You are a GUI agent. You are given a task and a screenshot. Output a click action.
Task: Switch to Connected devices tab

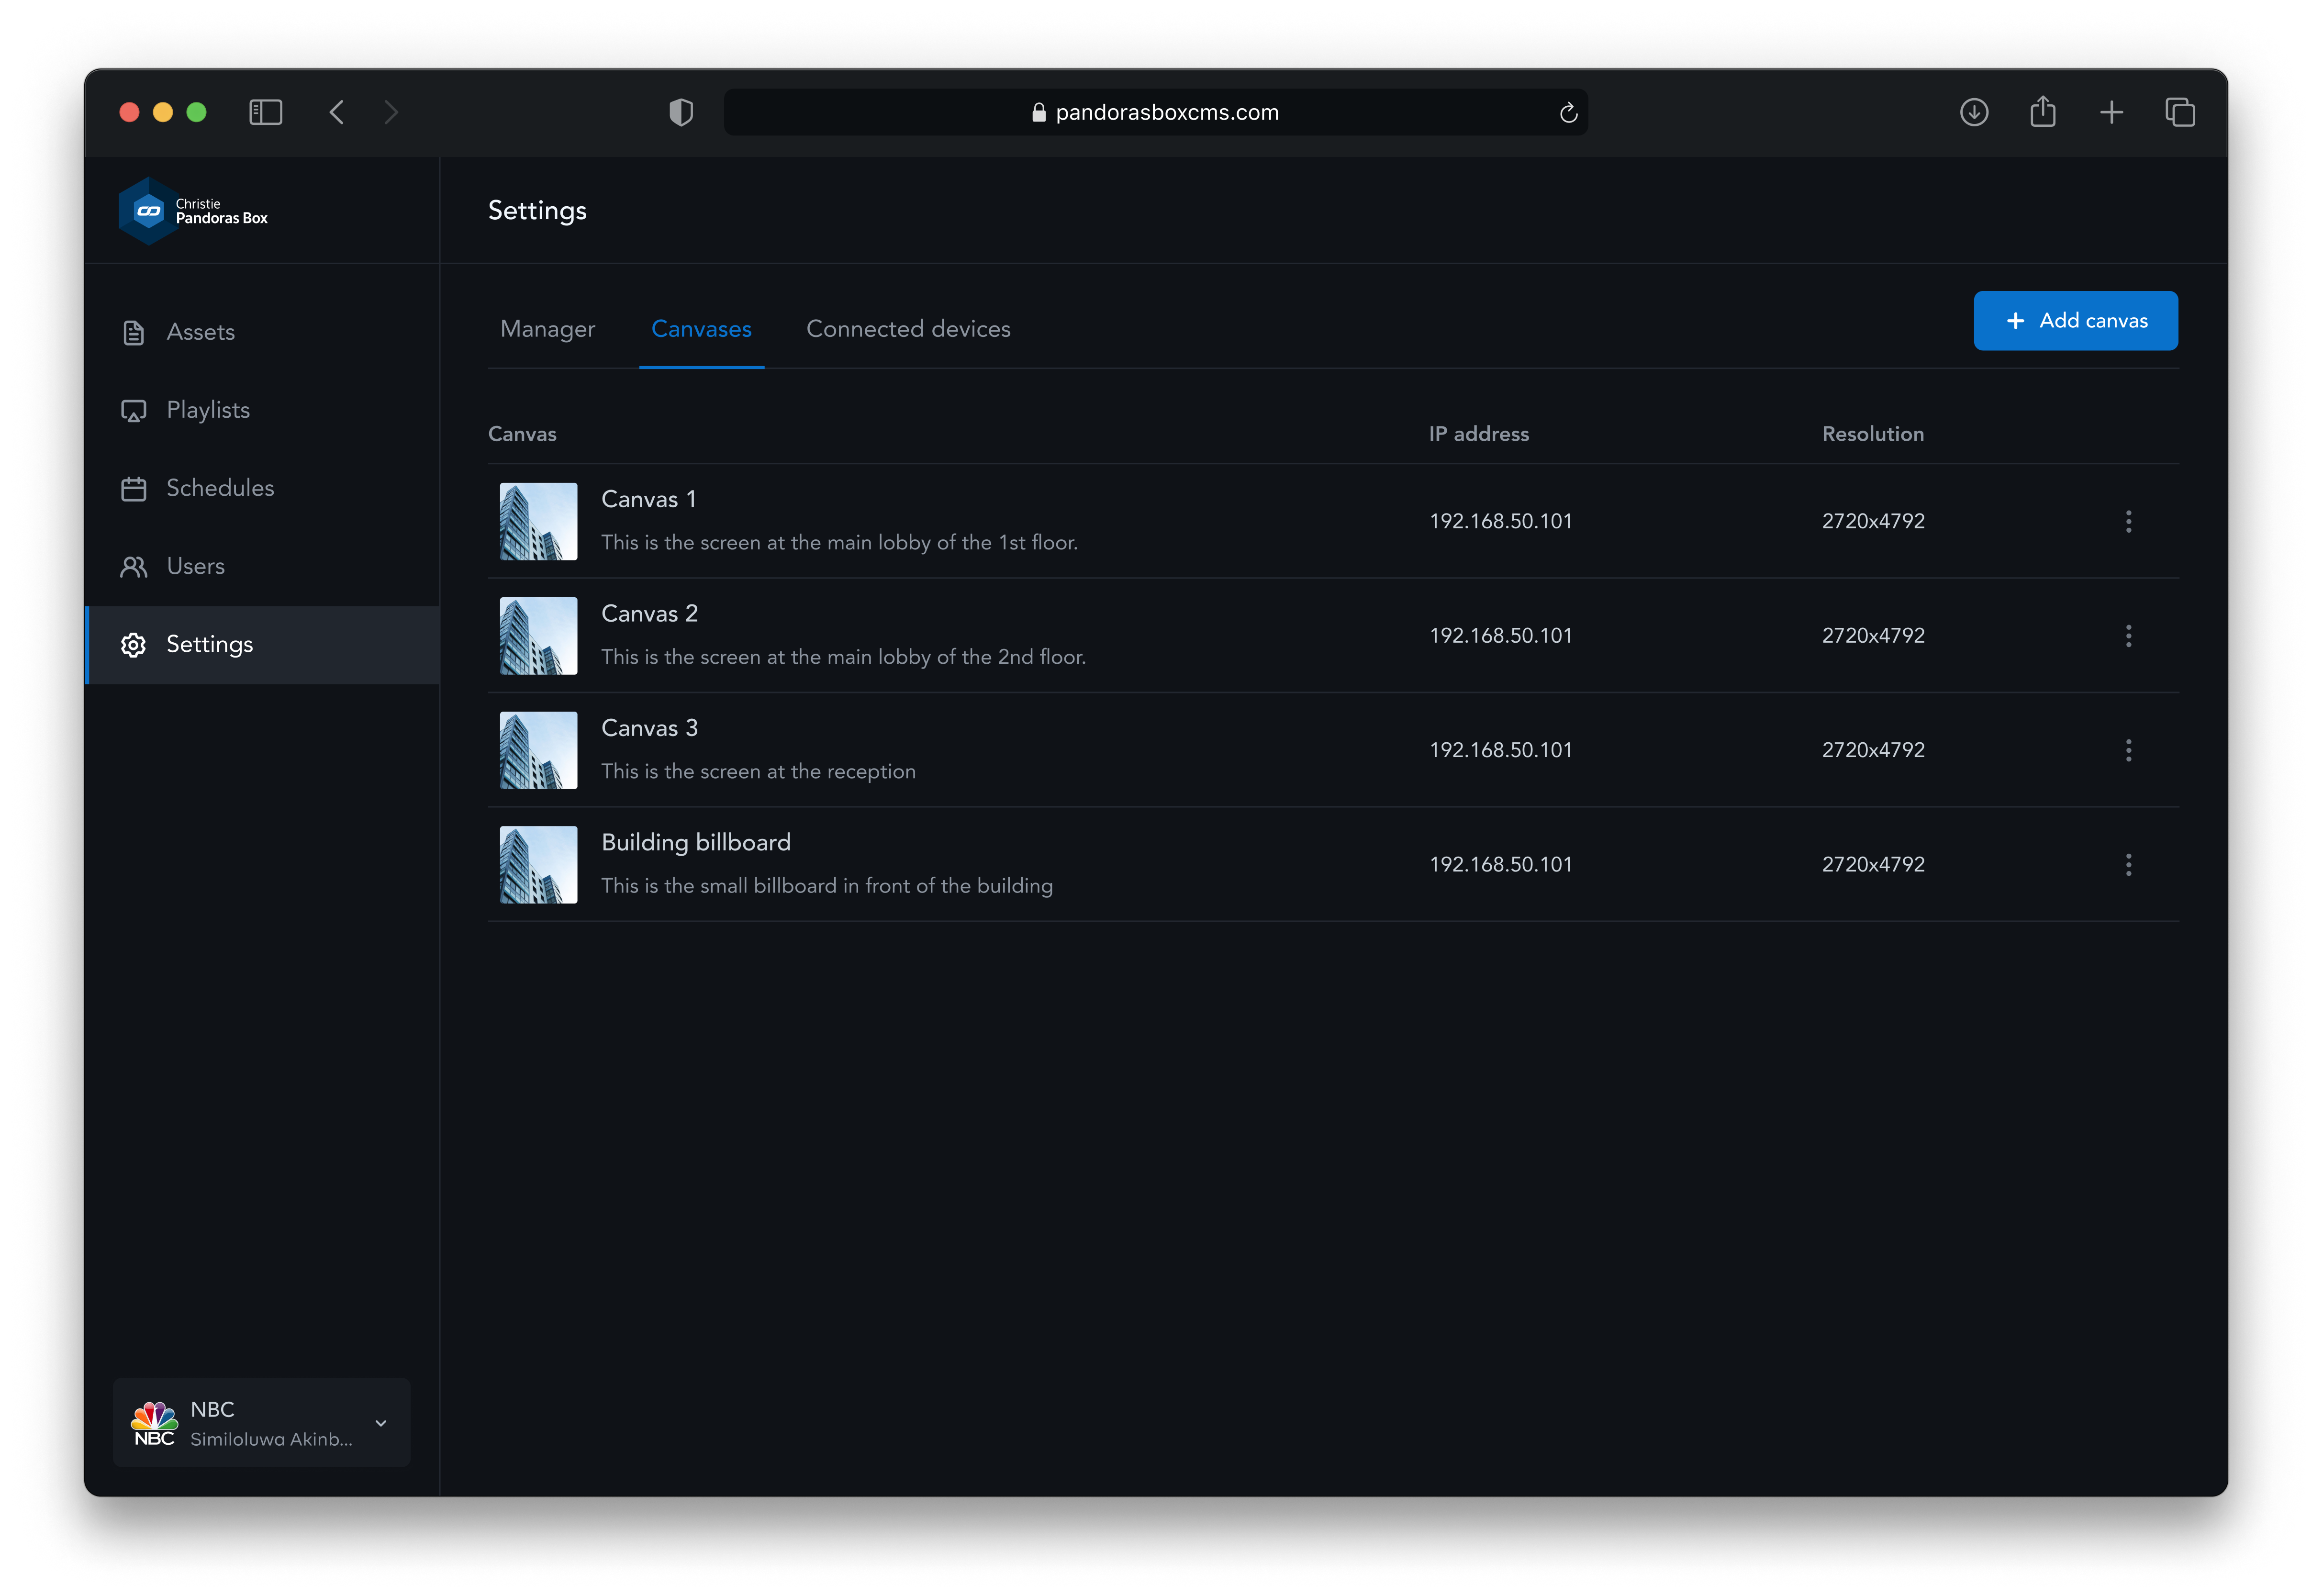(908, 329)
